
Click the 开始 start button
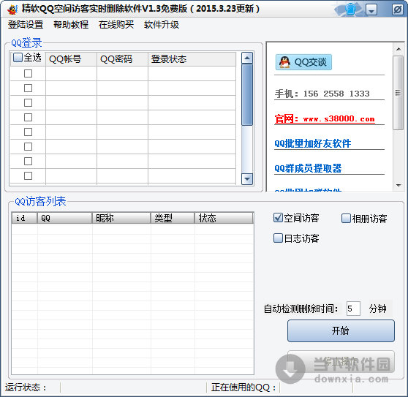click(x=341, y=330)
